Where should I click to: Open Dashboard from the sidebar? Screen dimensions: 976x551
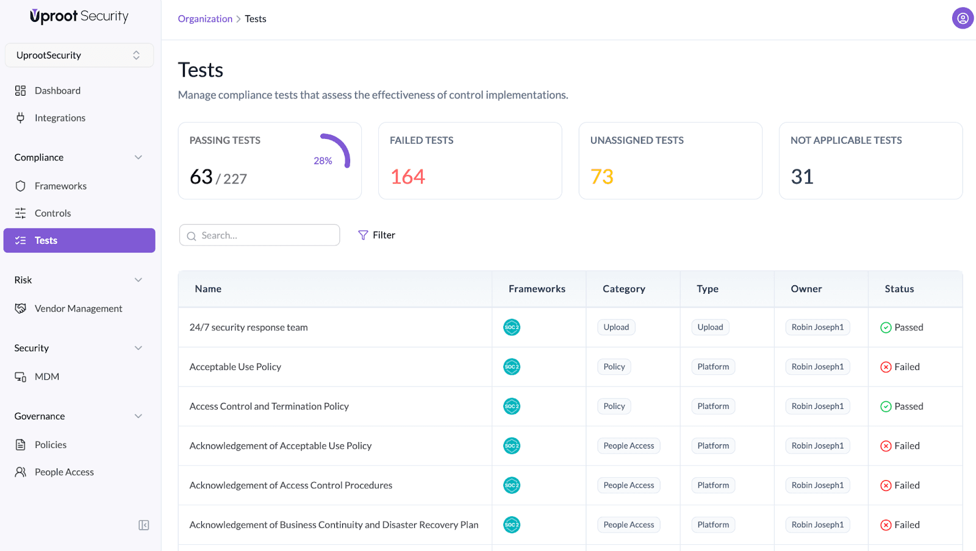click(x=57, y=91)
